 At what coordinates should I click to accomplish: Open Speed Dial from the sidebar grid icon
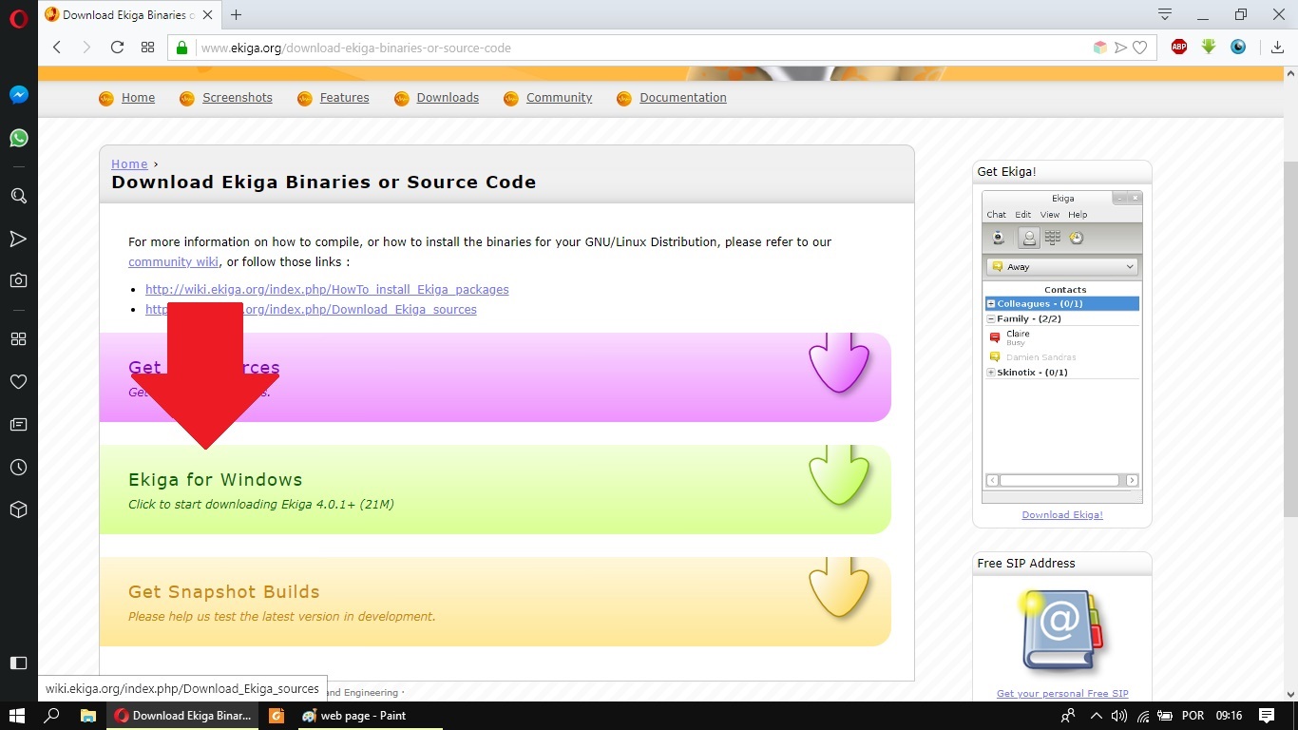[x=19, y=338]
